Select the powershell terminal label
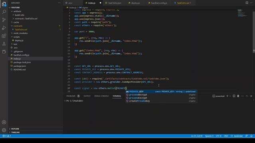The image size is (255, 143). point(218,96)
